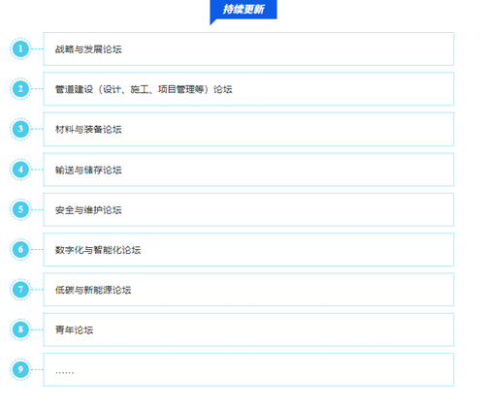This screenshot has height=406, width=485.
Task: Click the number 1 circle badge
Action: pyautogui.click(x=20, y=49)
